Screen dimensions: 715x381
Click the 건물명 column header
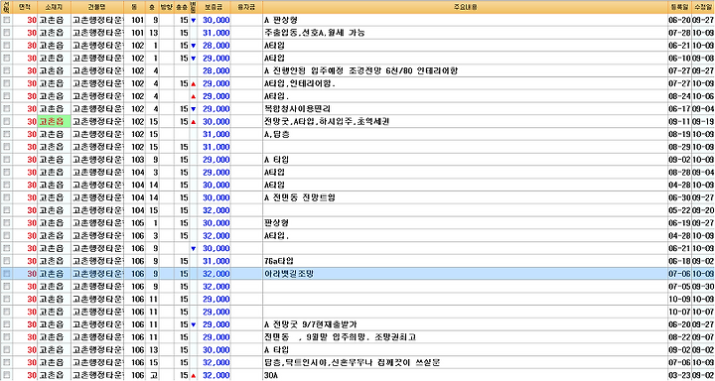(97, 7)
